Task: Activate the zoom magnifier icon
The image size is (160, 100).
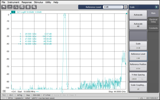Action: coord(34,7)
